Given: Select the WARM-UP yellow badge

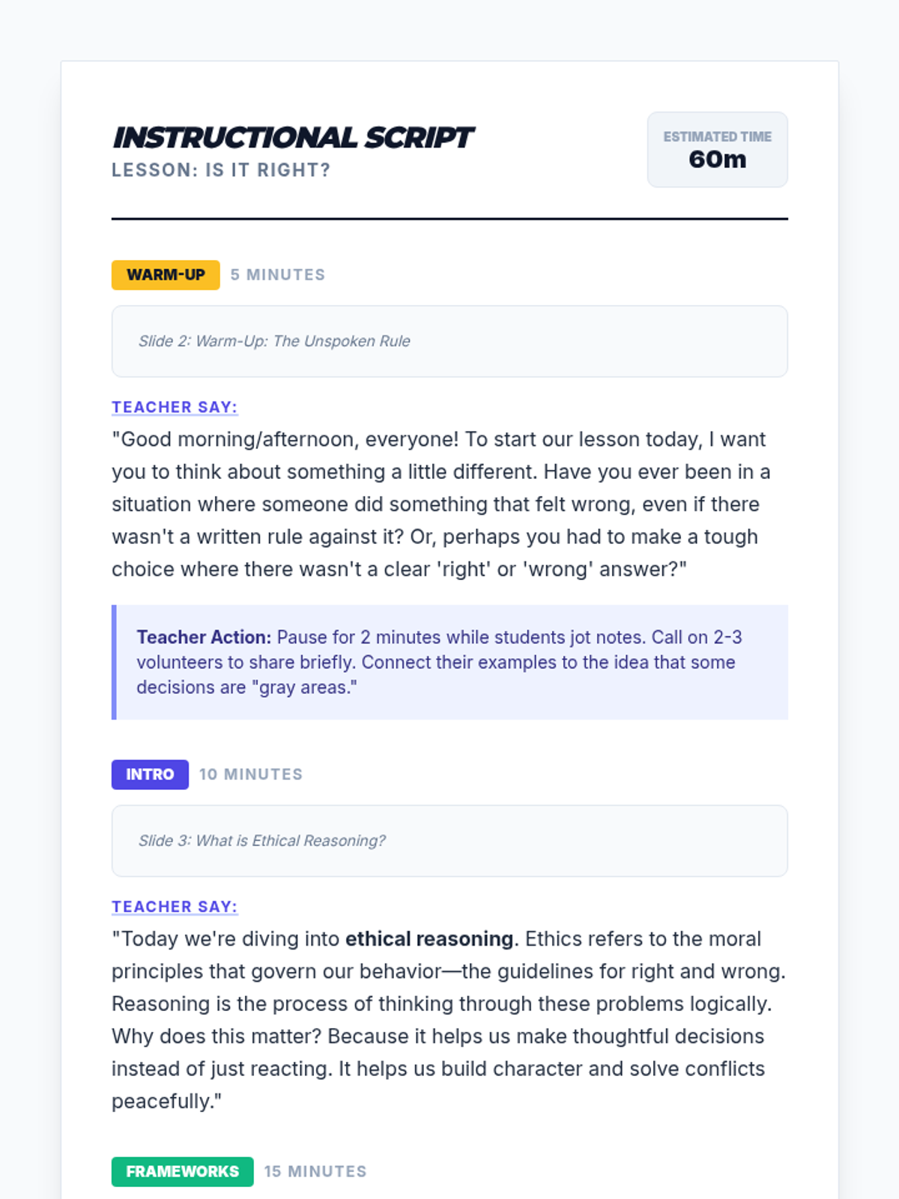Looking at the screenshot, I should click(166, 275).
